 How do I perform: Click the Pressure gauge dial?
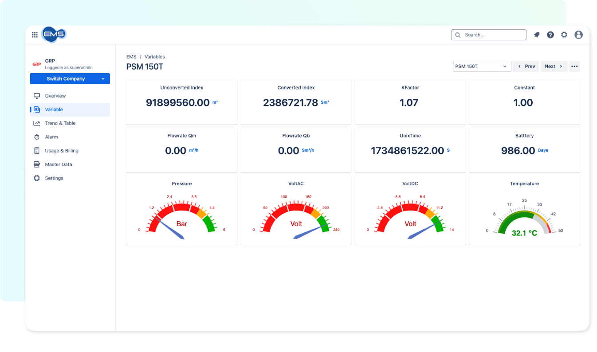pos(182,217)
